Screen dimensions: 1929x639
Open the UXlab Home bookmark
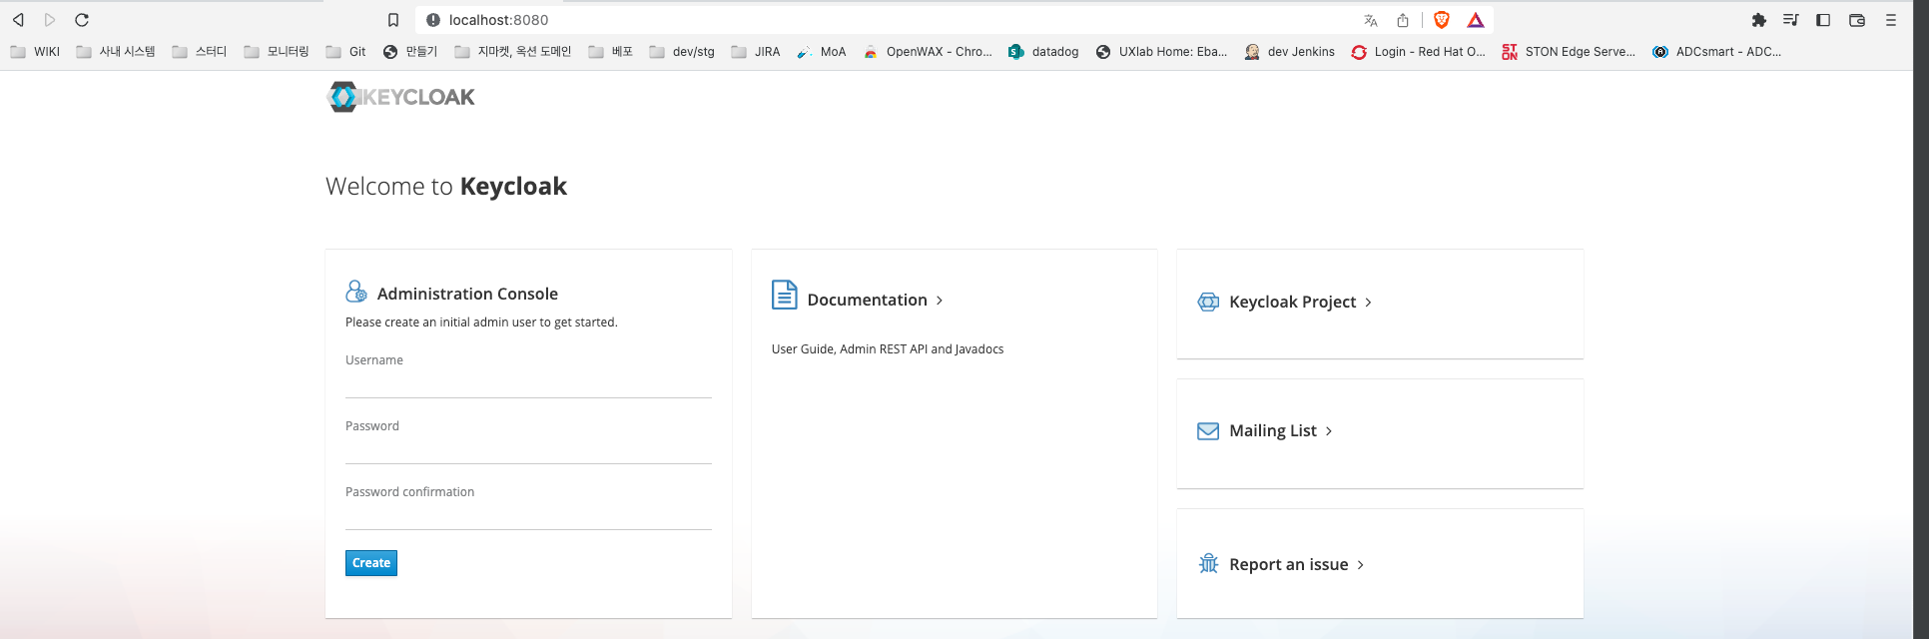tap(1162, 52)
